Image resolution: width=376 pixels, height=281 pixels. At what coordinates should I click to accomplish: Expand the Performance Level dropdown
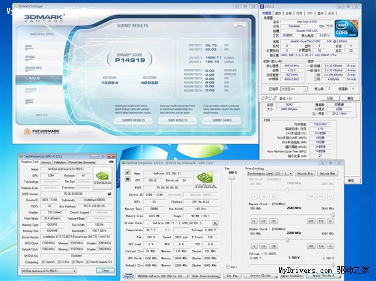pyautogui.click(x=270, y=173)
